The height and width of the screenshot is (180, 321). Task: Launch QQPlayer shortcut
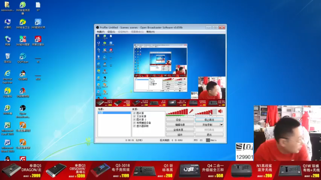pos(23,58)
